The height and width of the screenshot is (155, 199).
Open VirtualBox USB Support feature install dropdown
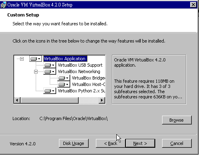pyautogui.click(x=49, y=65)
